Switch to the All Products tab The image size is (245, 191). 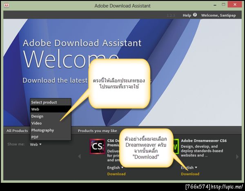tap(17, 131)
